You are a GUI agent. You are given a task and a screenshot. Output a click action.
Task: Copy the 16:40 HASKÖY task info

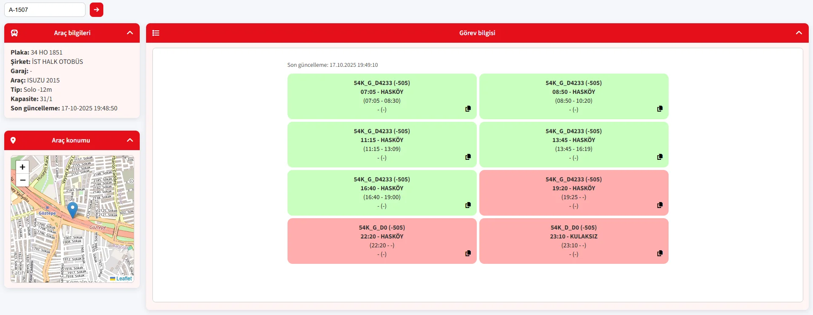468,205
